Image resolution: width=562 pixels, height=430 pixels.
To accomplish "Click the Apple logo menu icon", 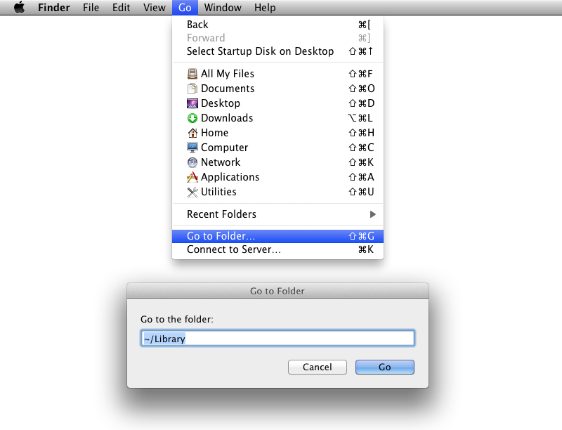I will click(x=19, y=8).
